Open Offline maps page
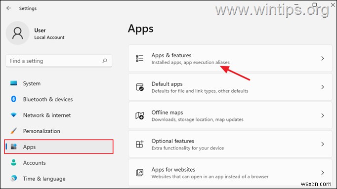Screen dimensions: 337x189 tap(230, 115)
